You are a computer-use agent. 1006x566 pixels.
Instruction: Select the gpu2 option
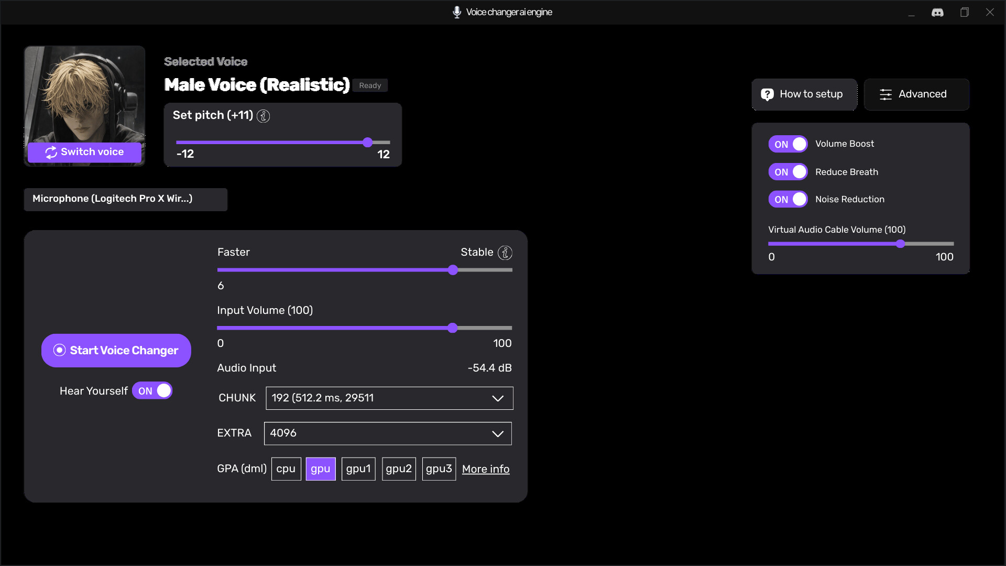[398, 469]
